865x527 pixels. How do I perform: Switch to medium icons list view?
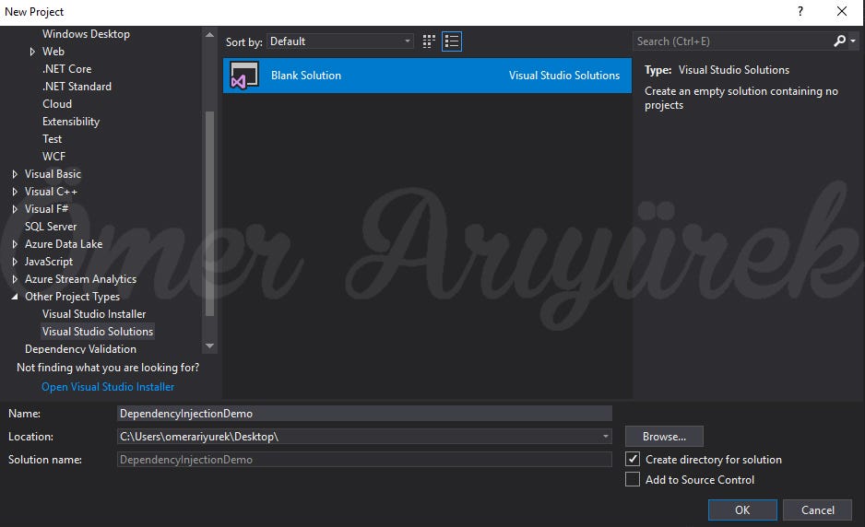(x=452, y=41)
